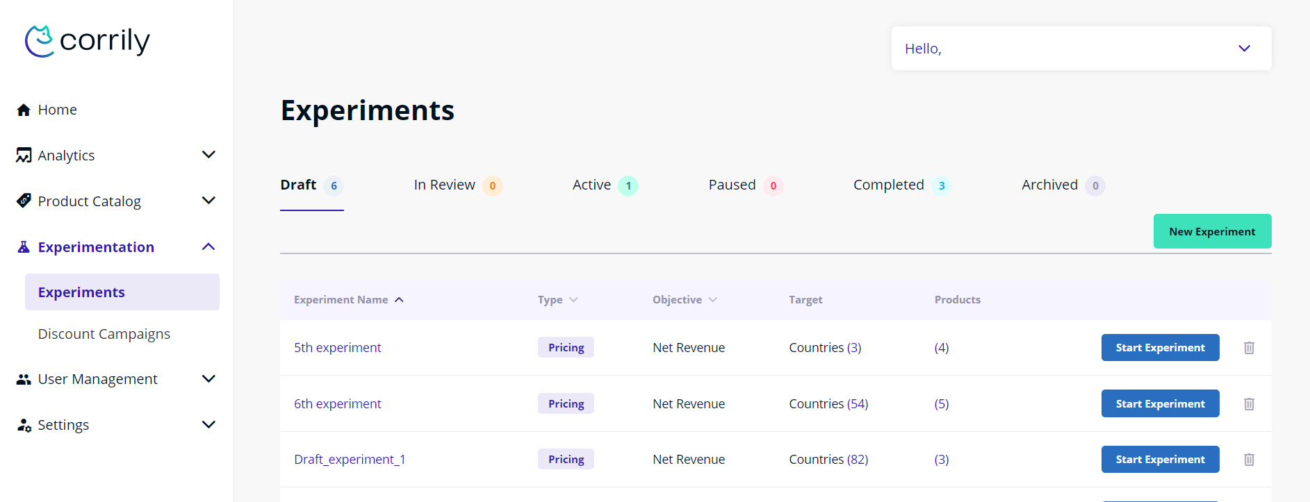The image size is (1310, 502).
Task: Click Countries (82) target
Action: click(828, 460)
